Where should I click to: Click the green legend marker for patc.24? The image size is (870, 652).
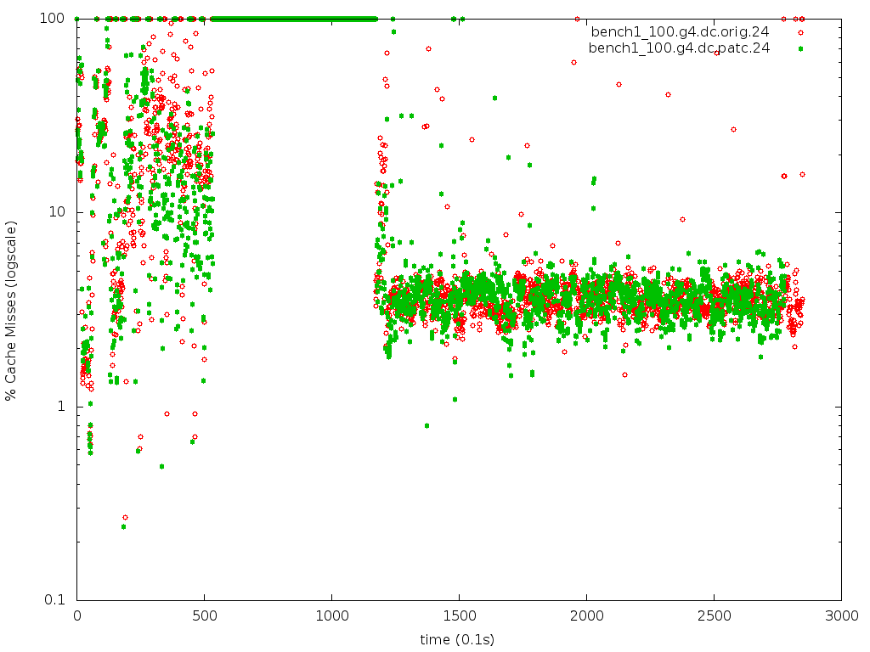(799, 48)
